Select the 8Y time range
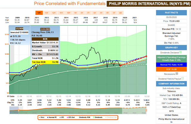The image size is (191, 124). [x=82, y=13]
